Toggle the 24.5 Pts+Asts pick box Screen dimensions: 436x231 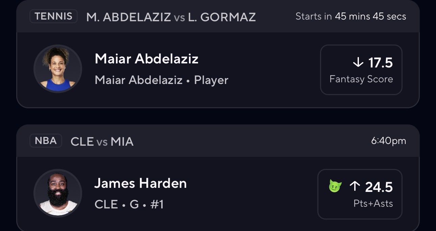(x=360, y=194)
